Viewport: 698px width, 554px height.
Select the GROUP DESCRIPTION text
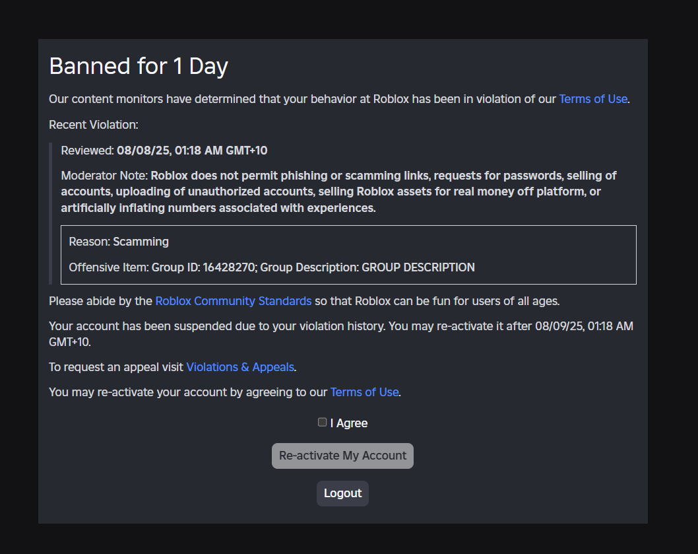click(x=418, y=267)
